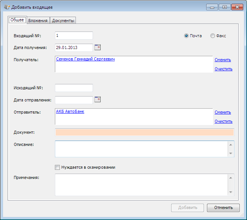Click Сменить link next to Получатель

223,60
